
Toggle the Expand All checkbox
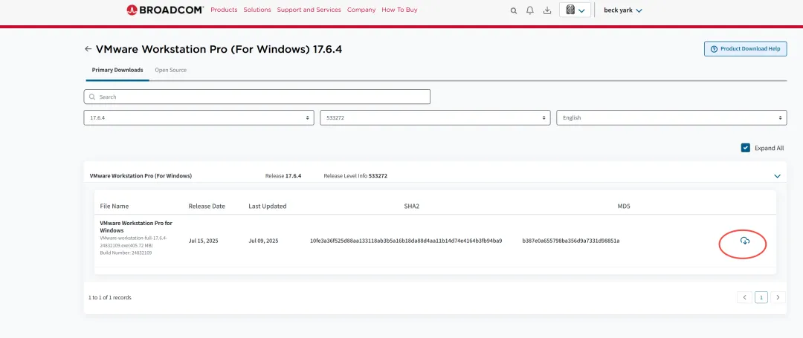tap(746, 148)
